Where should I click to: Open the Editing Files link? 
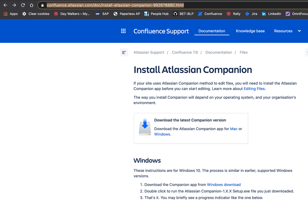254,89
